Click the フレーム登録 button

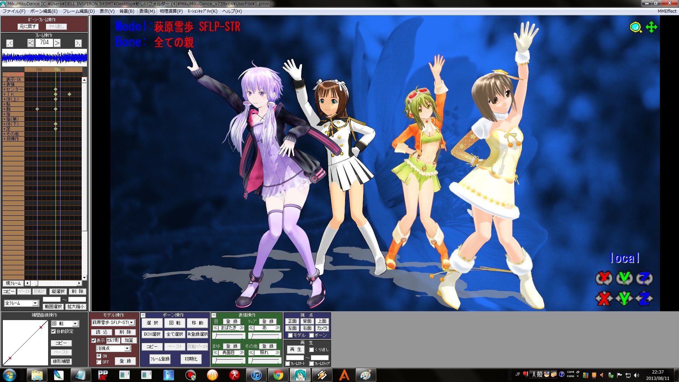(x=160, y=359)
